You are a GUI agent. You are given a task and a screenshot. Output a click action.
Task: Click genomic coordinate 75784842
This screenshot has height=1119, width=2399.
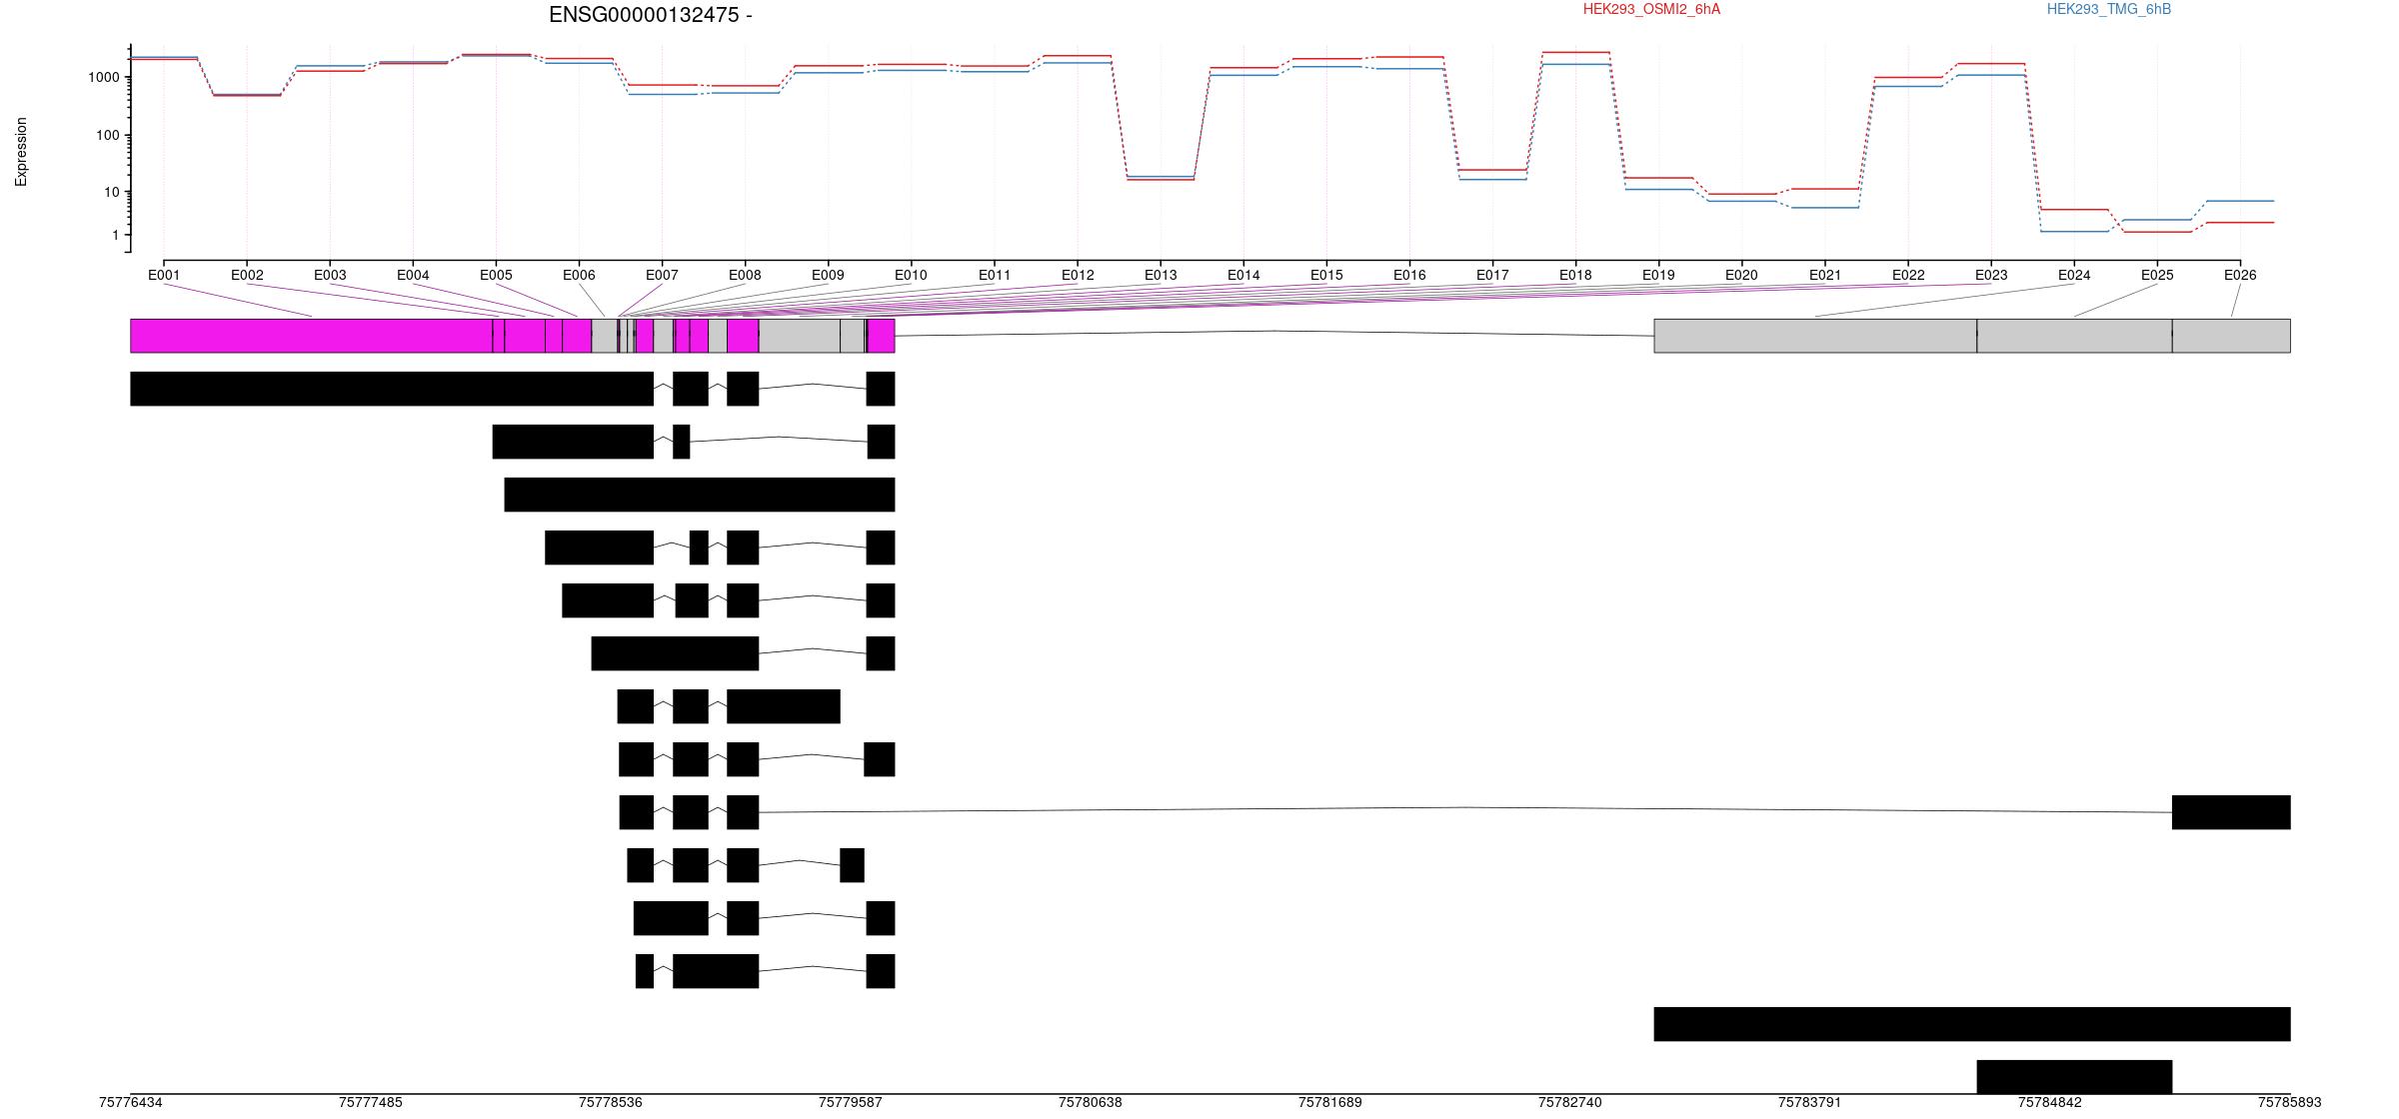click(x=2050, y=1103)
